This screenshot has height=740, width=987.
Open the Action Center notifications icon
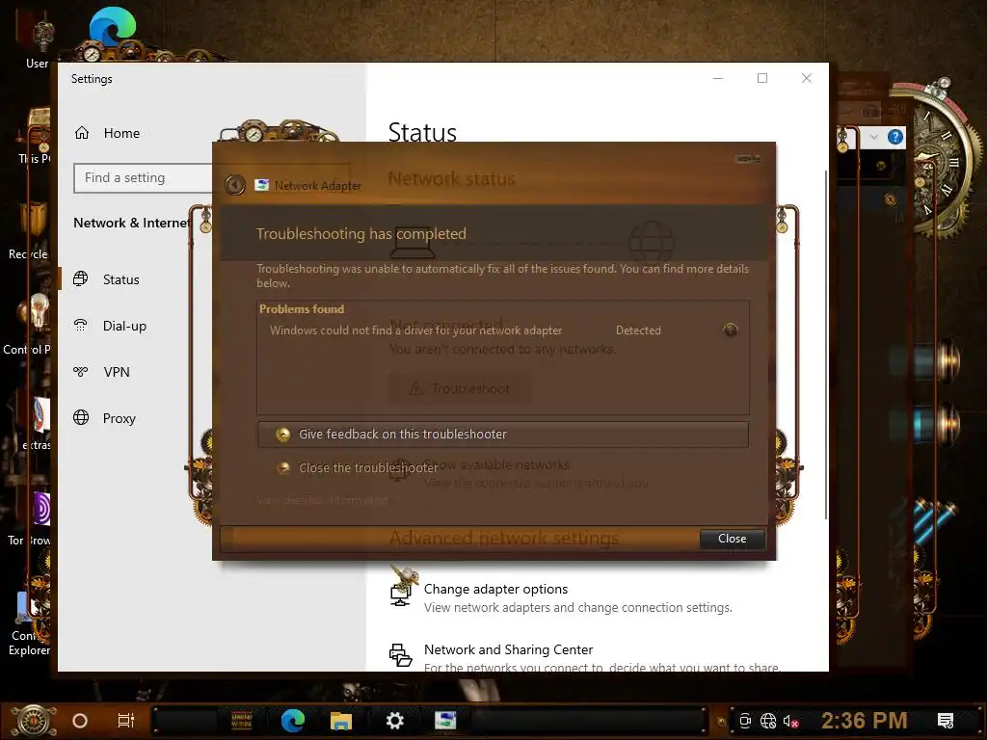click(946, 721)
